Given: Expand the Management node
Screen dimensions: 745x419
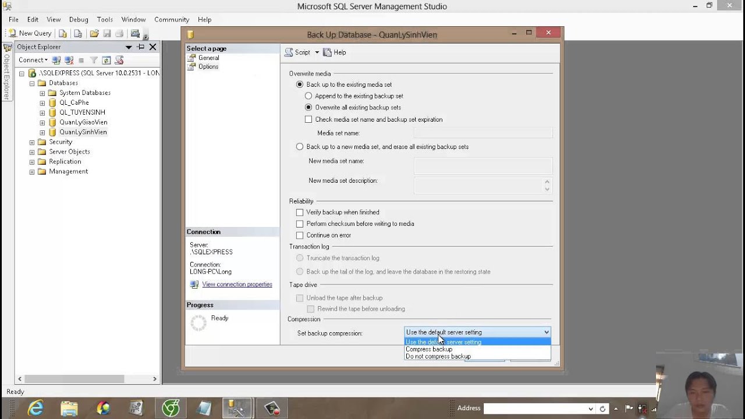Looking at the screenshot, I should coord(32,172).
